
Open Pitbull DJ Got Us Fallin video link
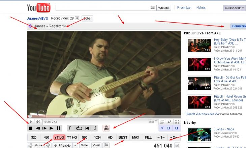point(230,79)
